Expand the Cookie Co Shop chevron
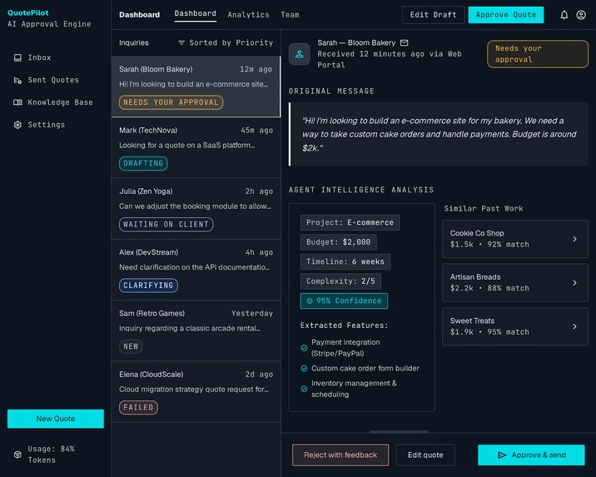Screen dimensions: 596x477 pyautogui.click(x=574, y=239)
